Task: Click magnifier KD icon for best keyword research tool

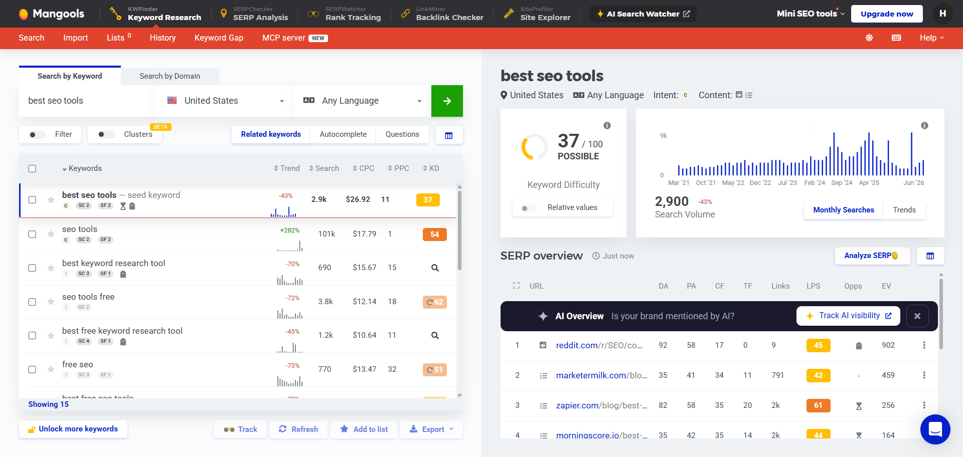Action: coord(435,268)
